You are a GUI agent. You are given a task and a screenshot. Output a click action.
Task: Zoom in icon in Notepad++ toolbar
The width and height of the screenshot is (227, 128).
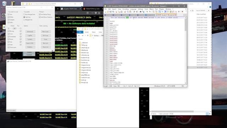(147, 12)
